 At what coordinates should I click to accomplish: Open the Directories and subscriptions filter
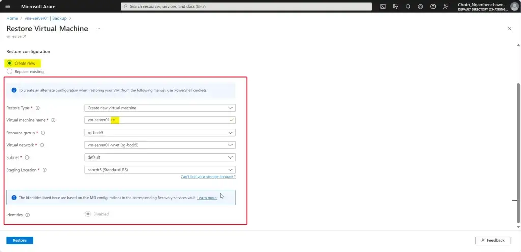(x=395, y=6)
